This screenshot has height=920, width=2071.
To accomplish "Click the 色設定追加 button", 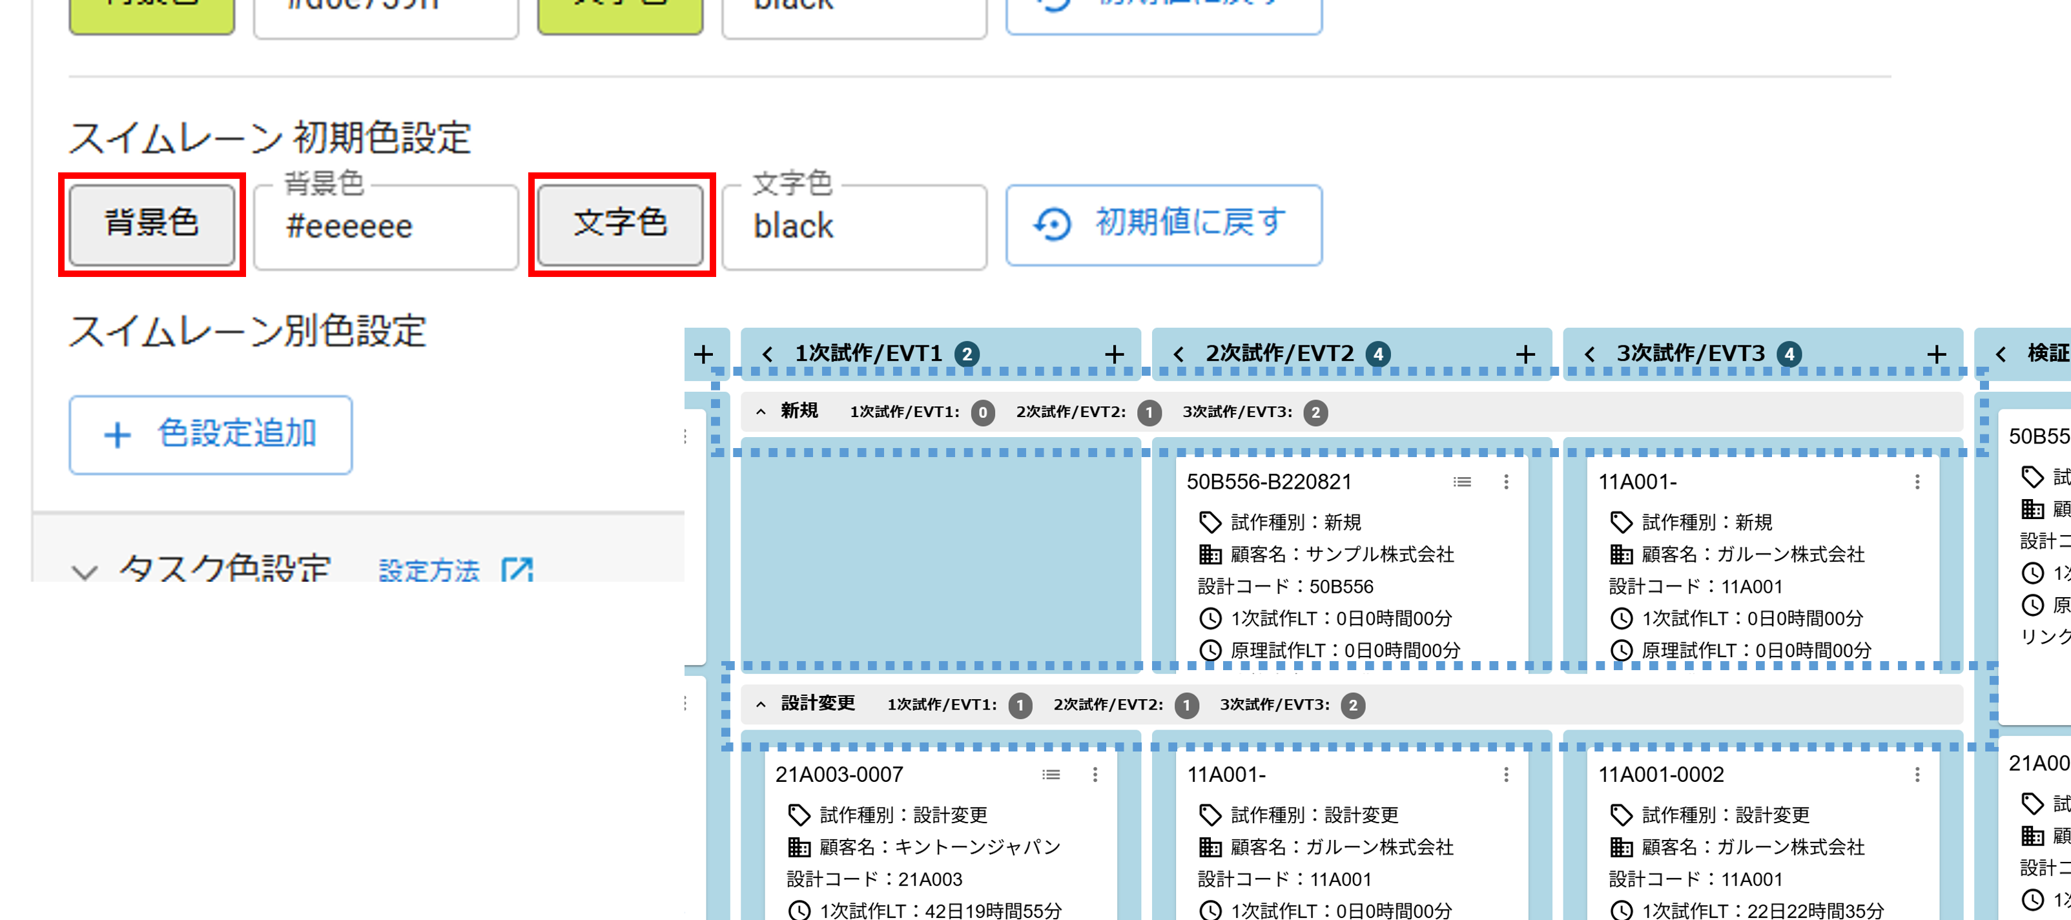I will point(211,434).
